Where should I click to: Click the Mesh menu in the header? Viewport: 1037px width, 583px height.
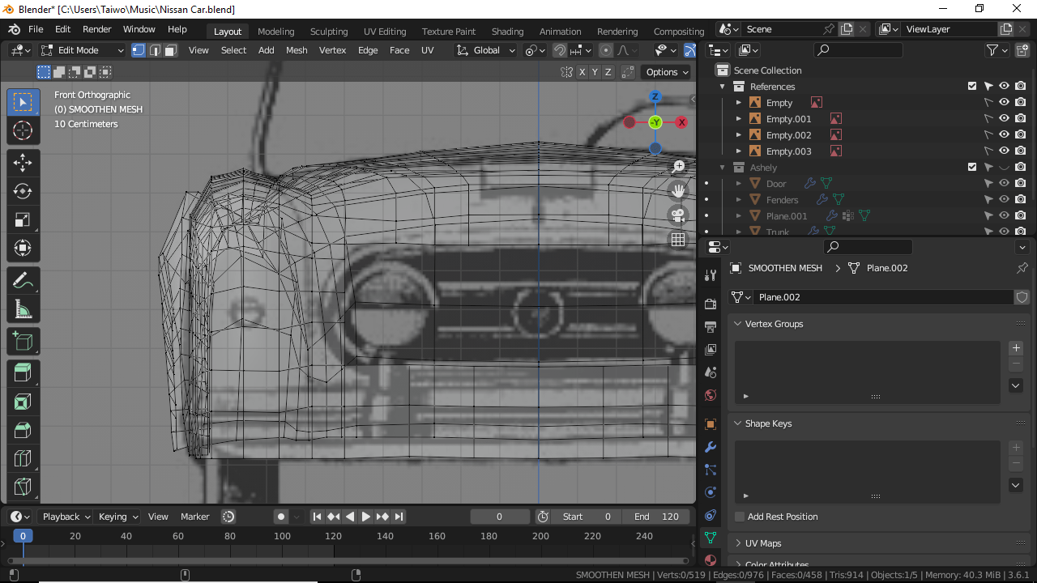(x=297, y=50)
